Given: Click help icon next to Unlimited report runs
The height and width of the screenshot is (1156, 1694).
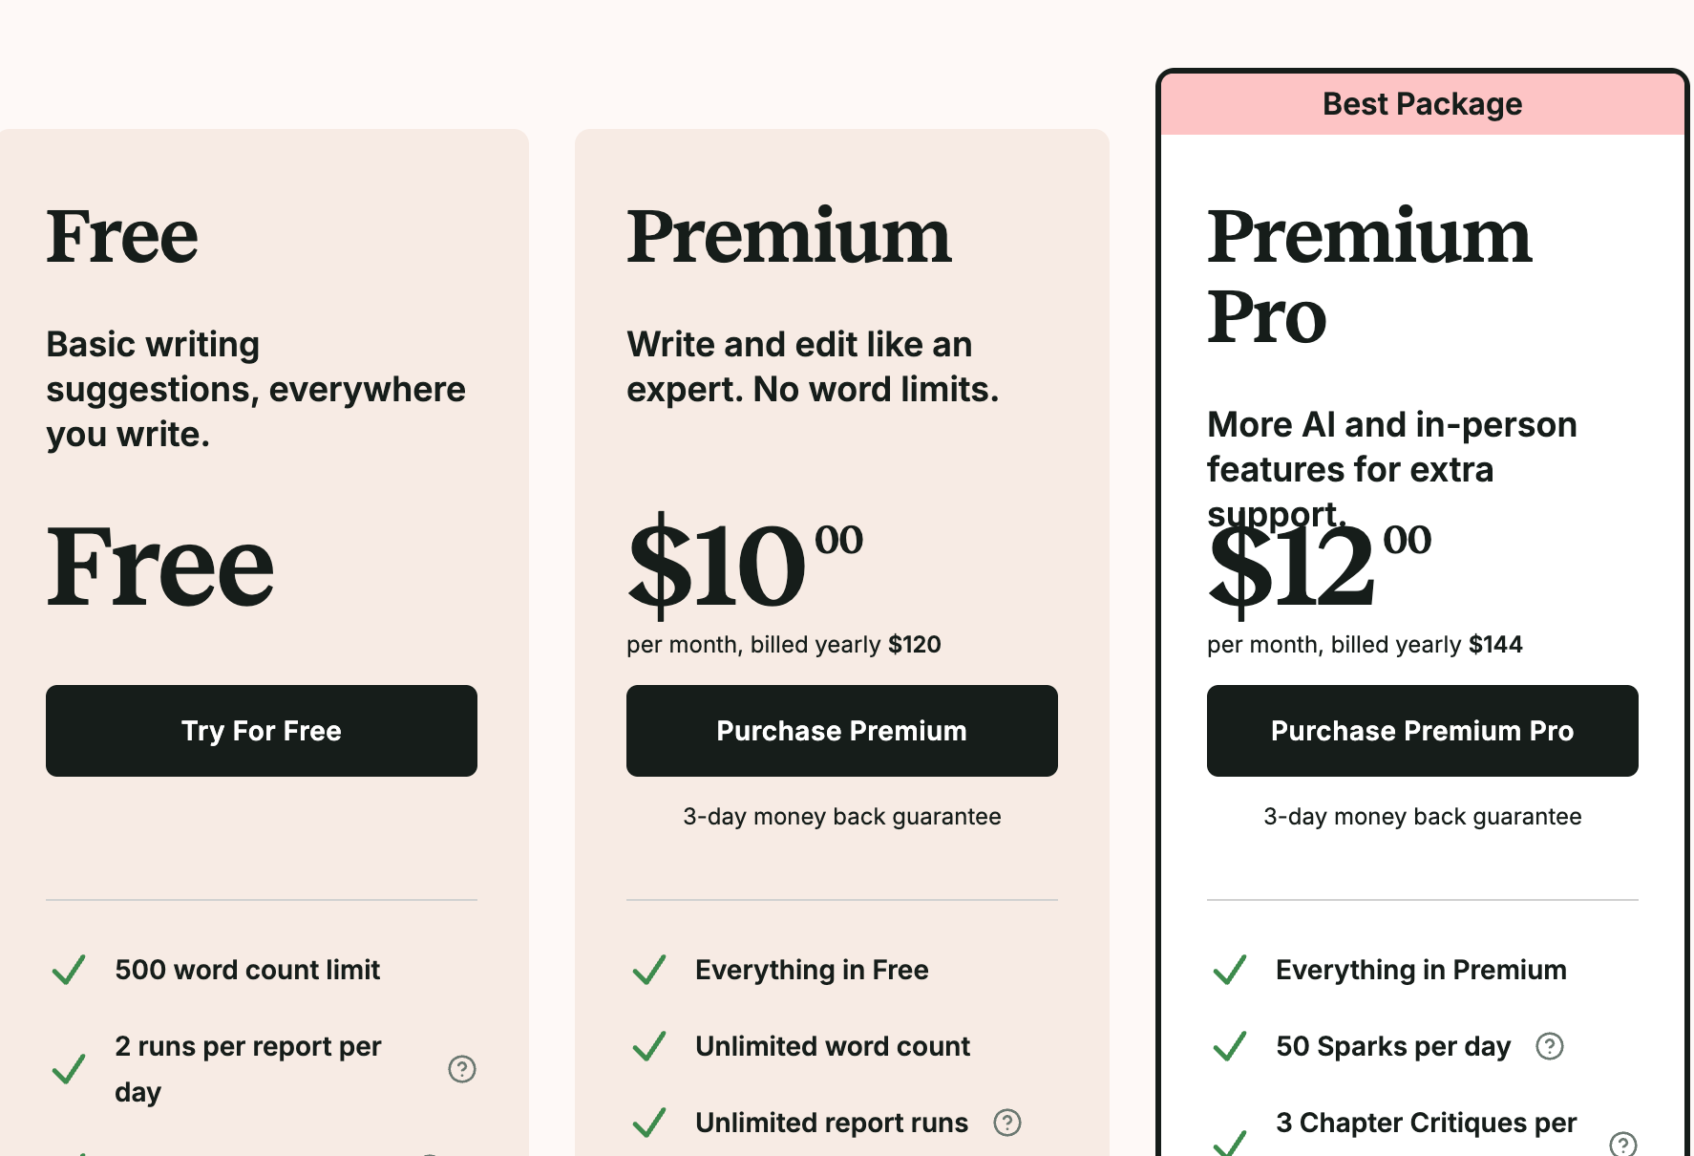Looking at the screenshot, I should point(1007,1123).
